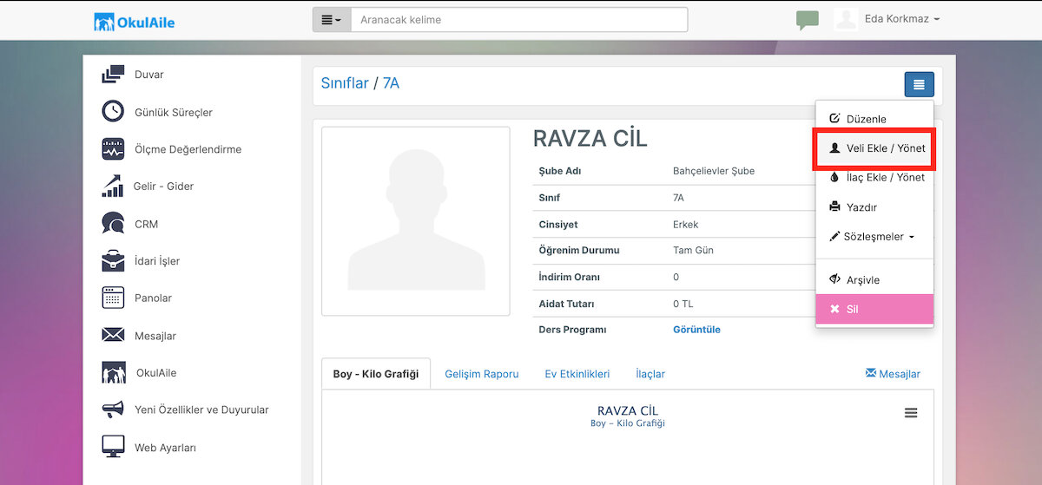Screen dimensions: 1042x485
Task: Click the Duvar sidebar icon
Action: (113, 75)
